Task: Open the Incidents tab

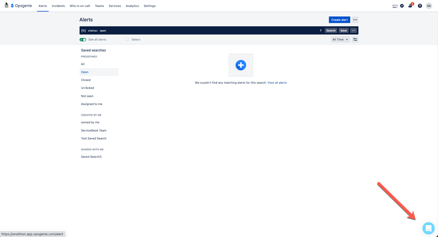Action: coord(58,6)
